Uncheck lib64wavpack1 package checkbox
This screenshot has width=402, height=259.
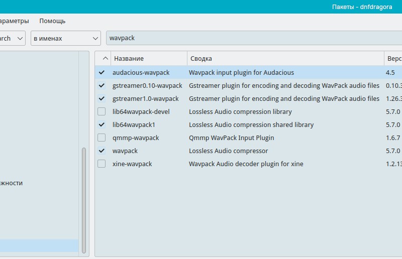click(102, 125)
